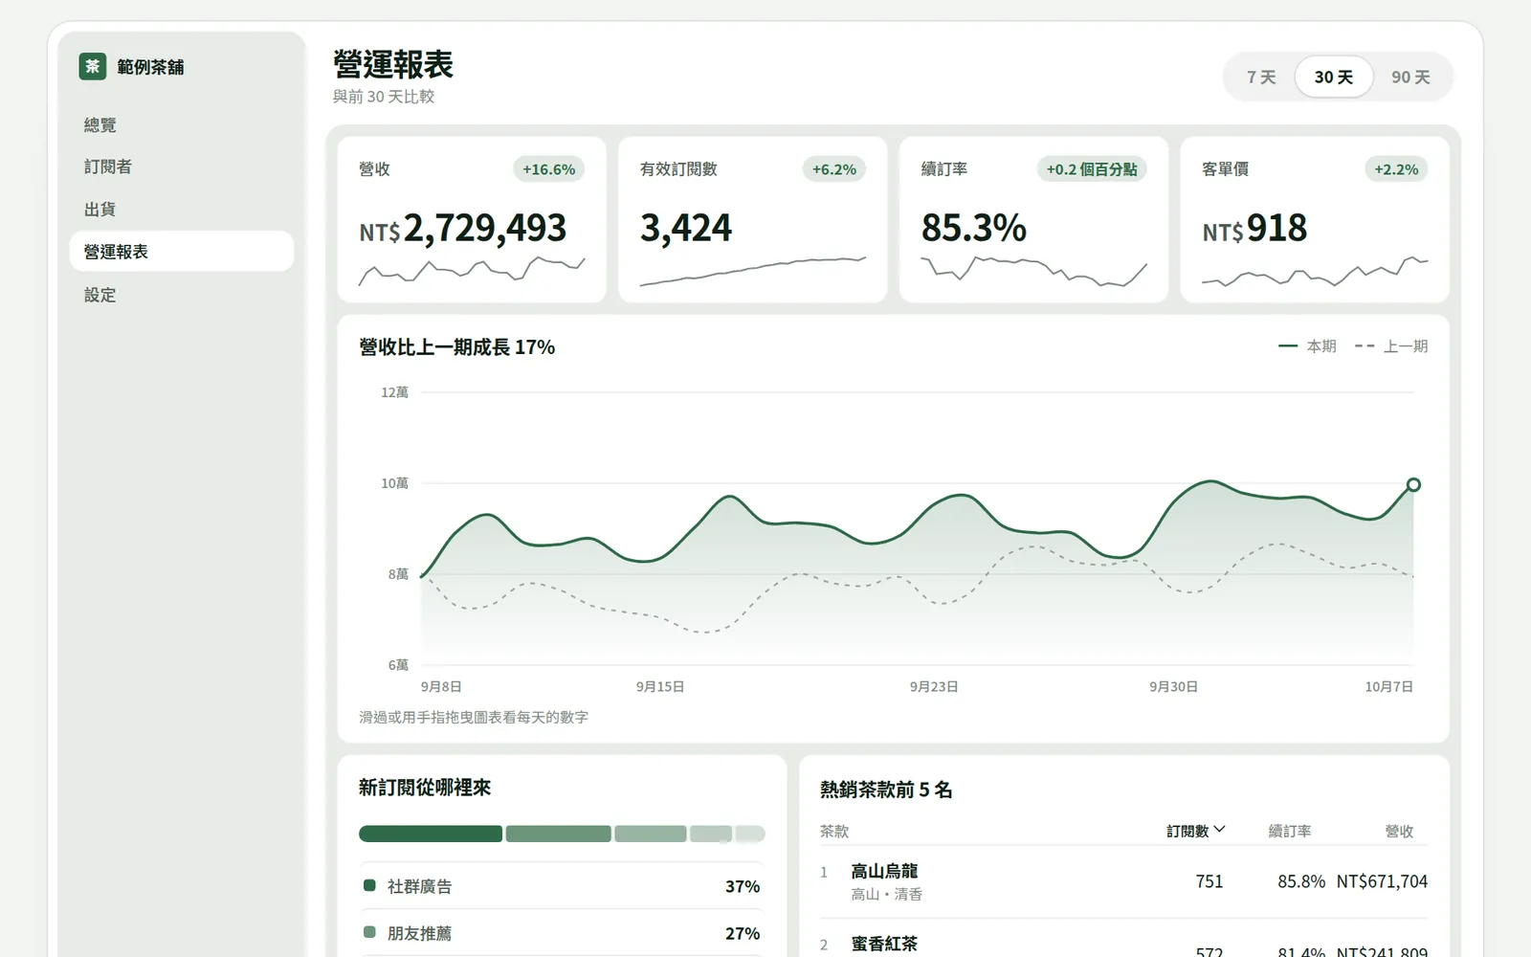The width and height of the screenshot is (1531, 957).
Task: Open the 高山烏龍 row
Action: point(1123,881)
